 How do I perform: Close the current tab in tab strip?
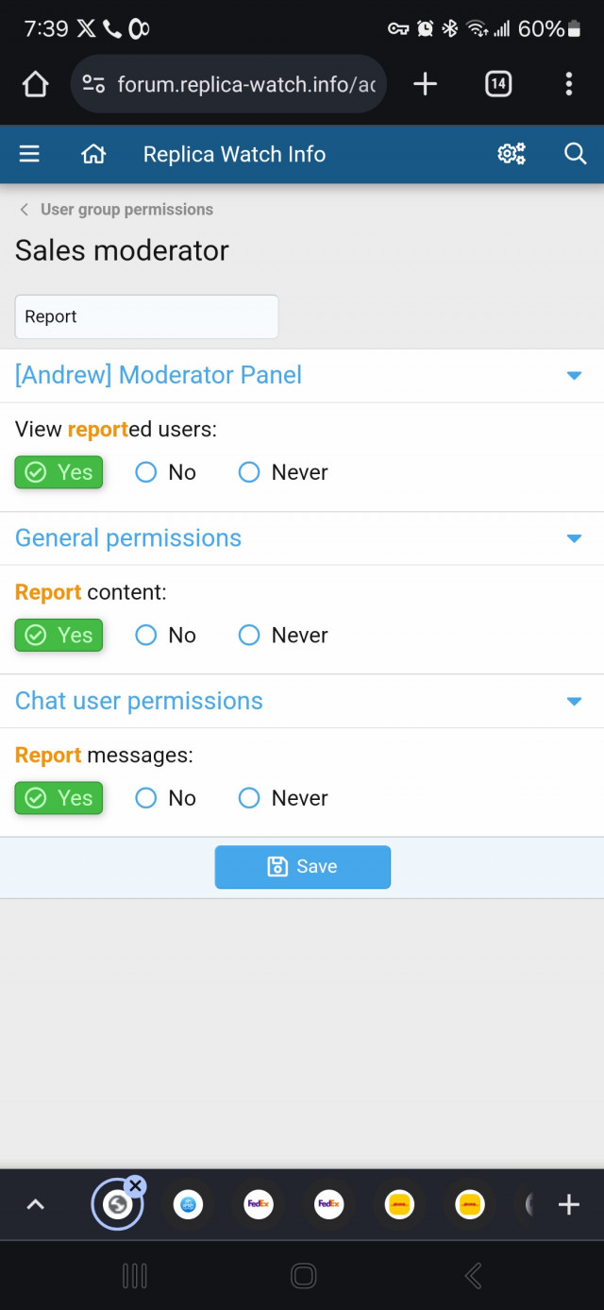(135, 1185)
